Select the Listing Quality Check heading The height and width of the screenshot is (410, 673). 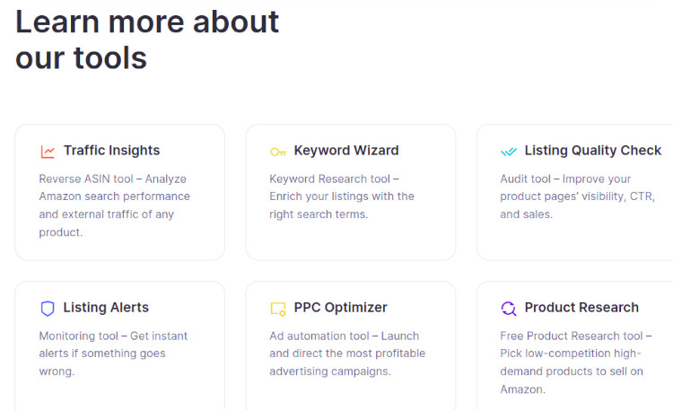pos(593,150)
